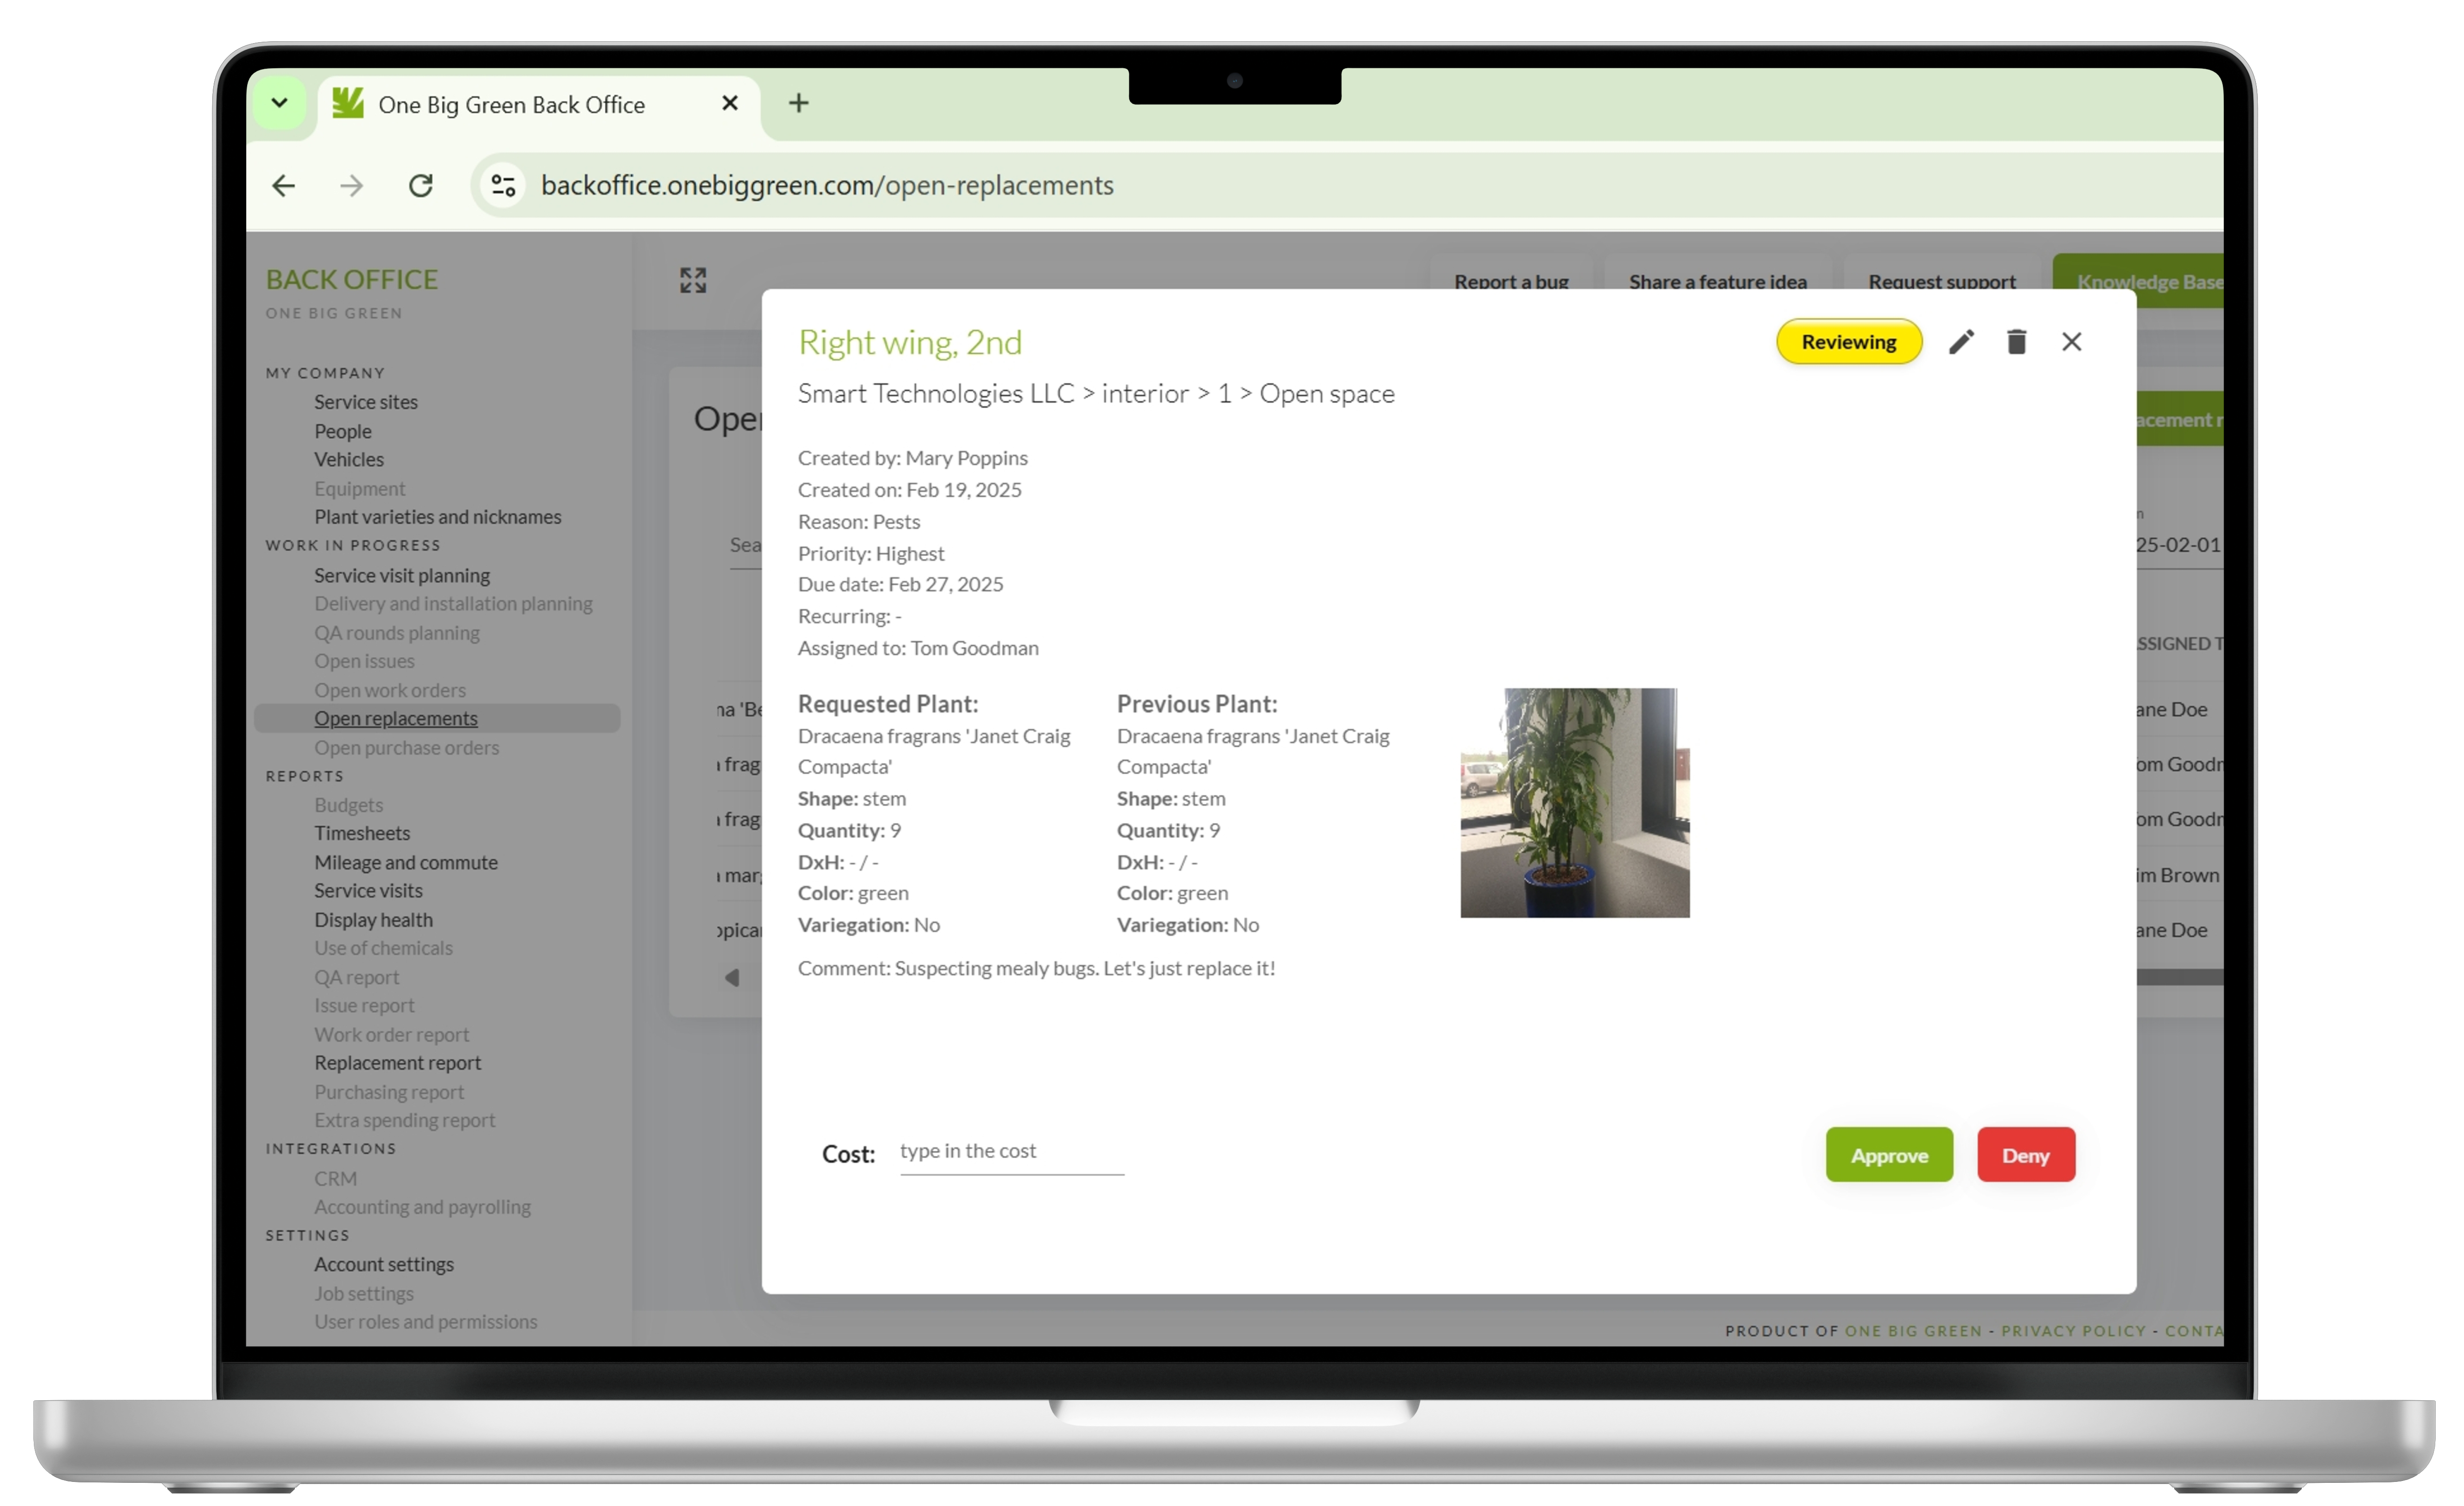Reload the page with the refresh icon
The width and height of the screenshot is (2464, 1506).
pos(421,186)
